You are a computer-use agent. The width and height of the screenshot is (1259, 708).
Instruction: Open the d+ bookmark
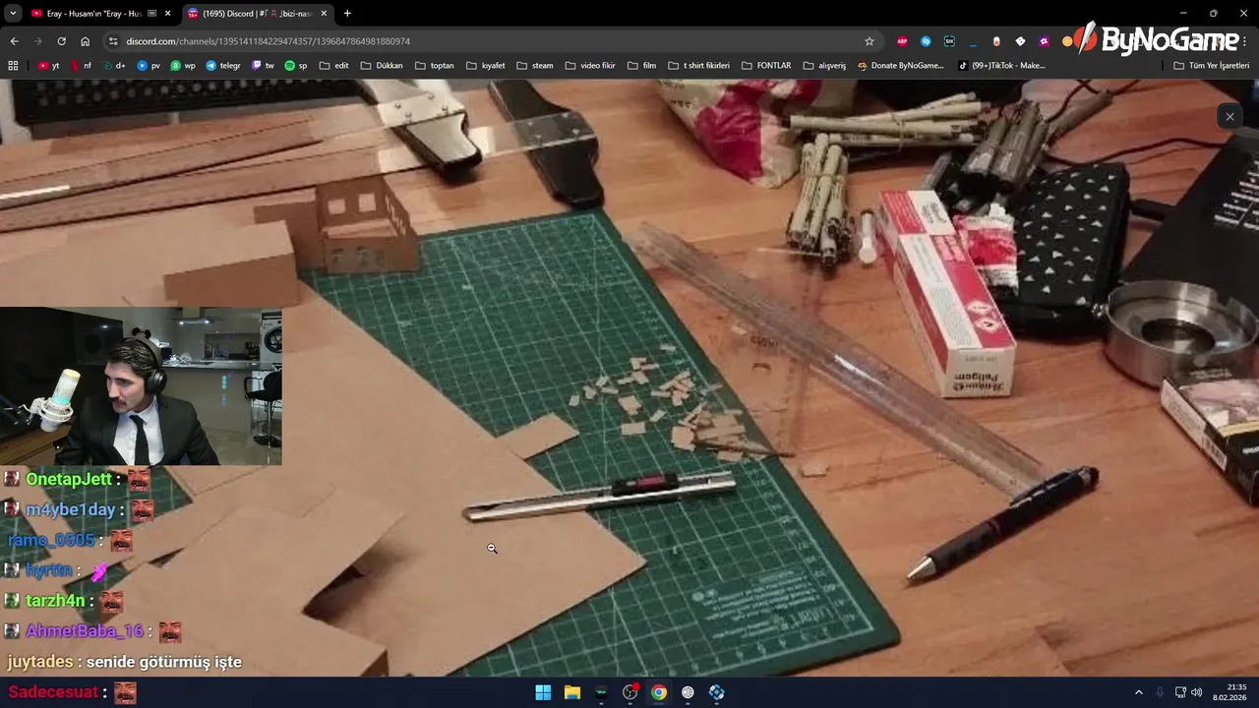114,66
